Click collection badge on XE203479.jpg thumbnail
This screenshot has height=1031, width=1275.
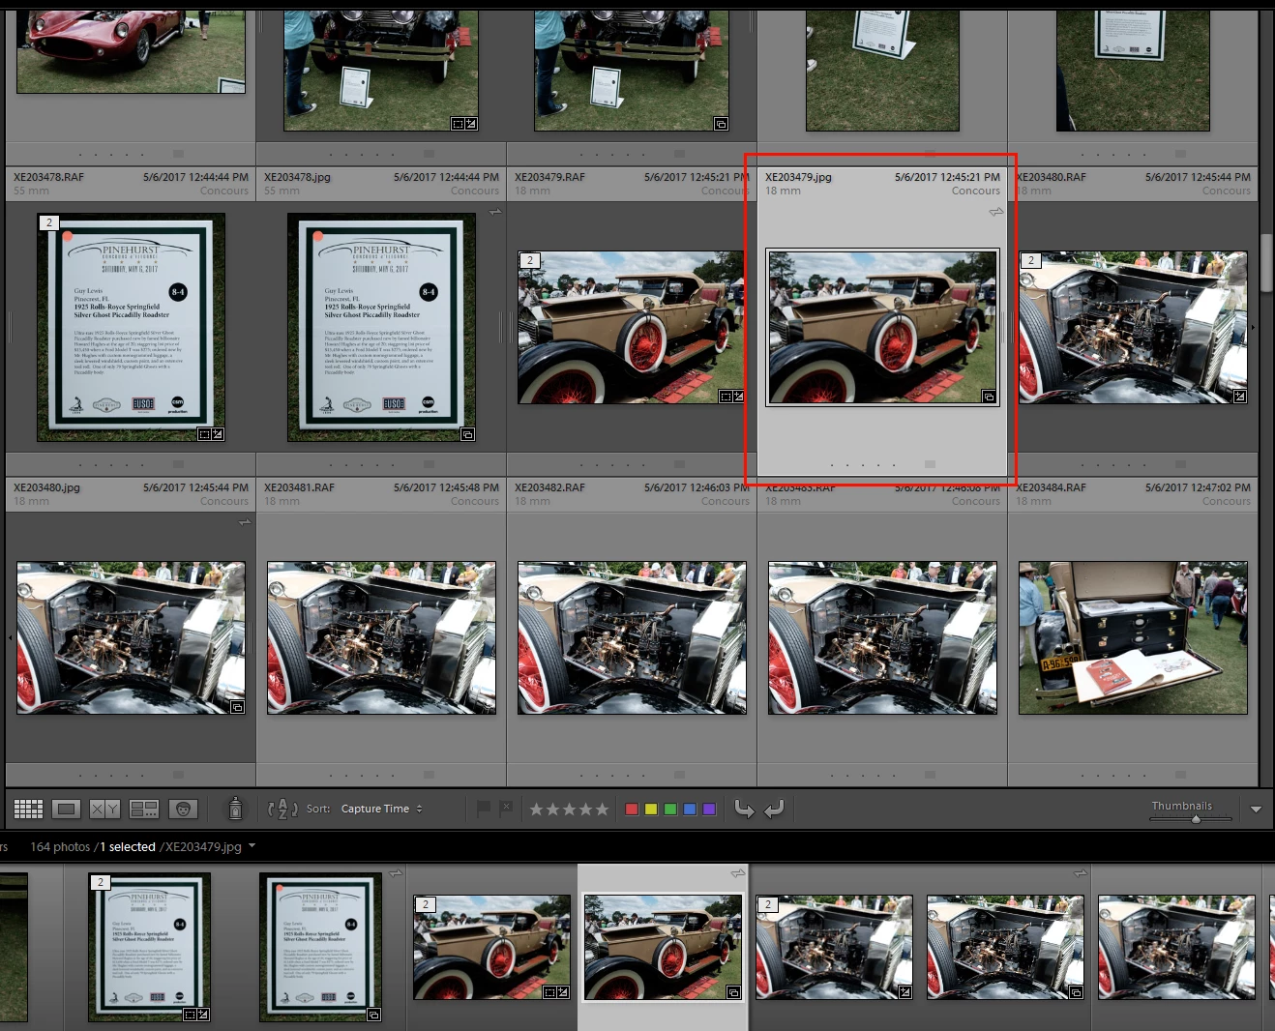pos(989,397)
